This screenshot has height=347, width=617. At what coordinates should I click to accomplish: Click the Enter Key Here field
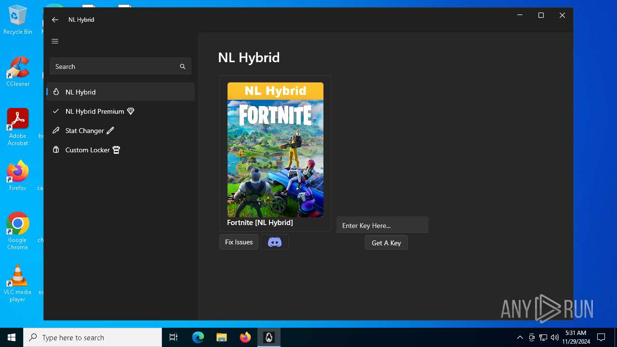point(382,225)
